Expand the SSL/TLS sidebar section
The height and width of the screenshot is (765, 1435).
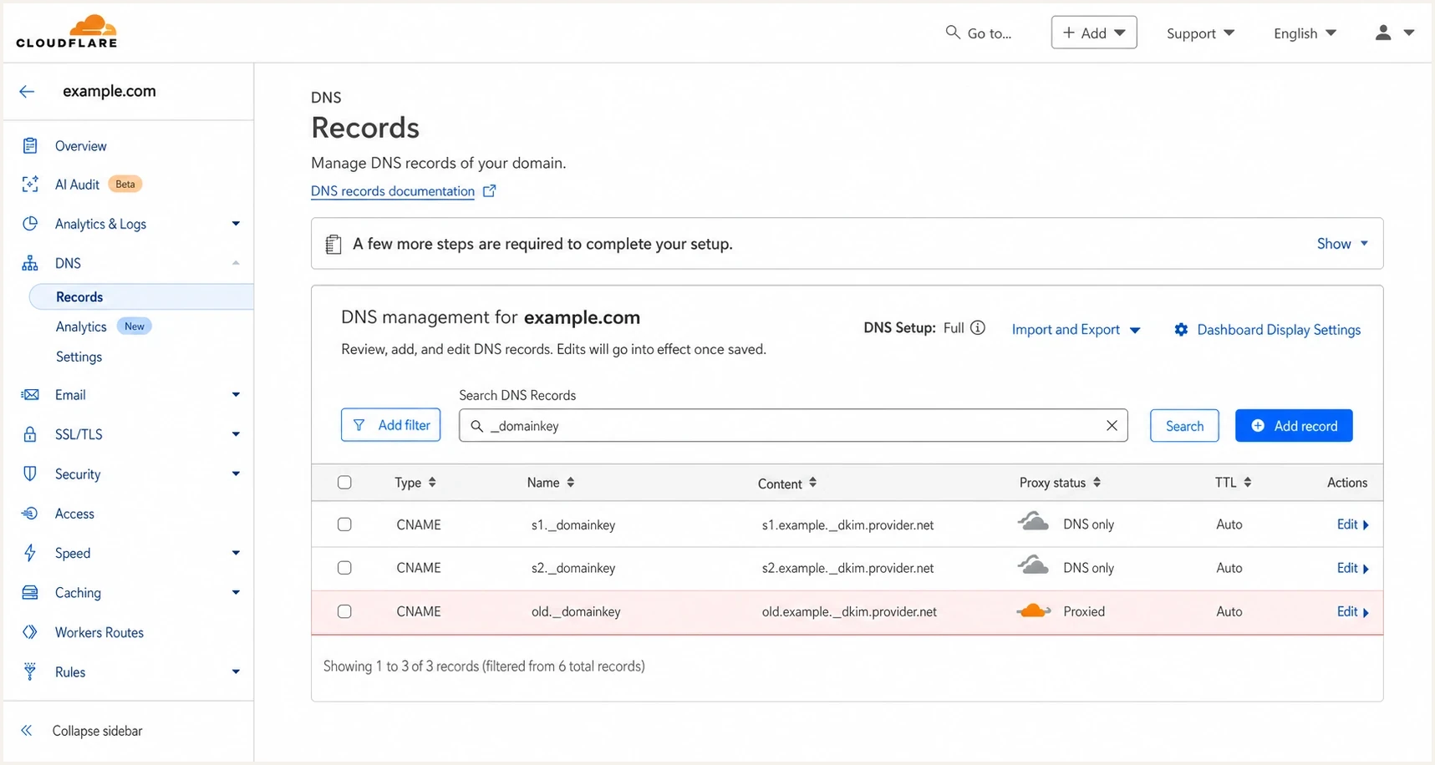point(236,434)
